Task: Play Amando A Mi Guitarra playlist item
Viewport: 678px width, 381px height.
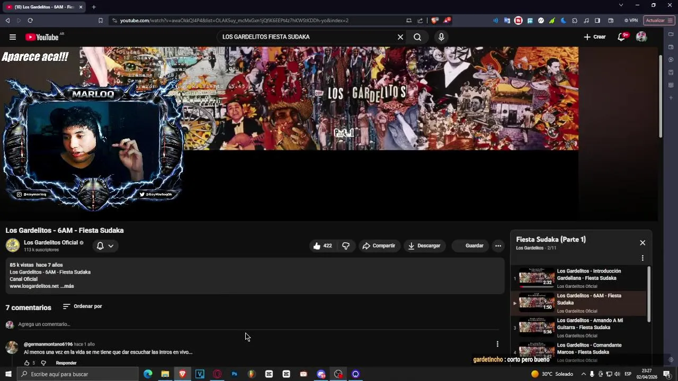Action: click(x=578, y=327)
